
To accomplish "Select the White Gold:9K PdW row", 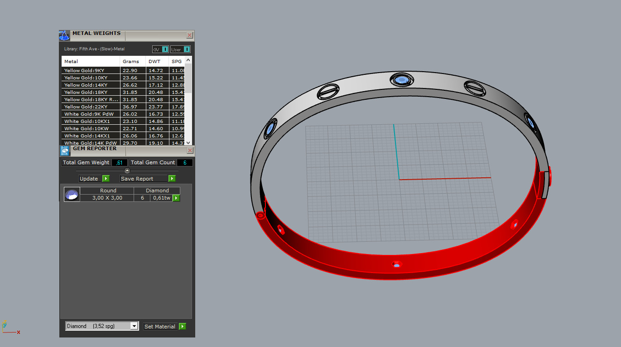I will tap(124, 114).
